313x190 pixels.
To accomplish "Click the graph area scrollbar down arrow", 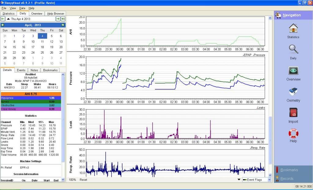I will tap(270, 175).
